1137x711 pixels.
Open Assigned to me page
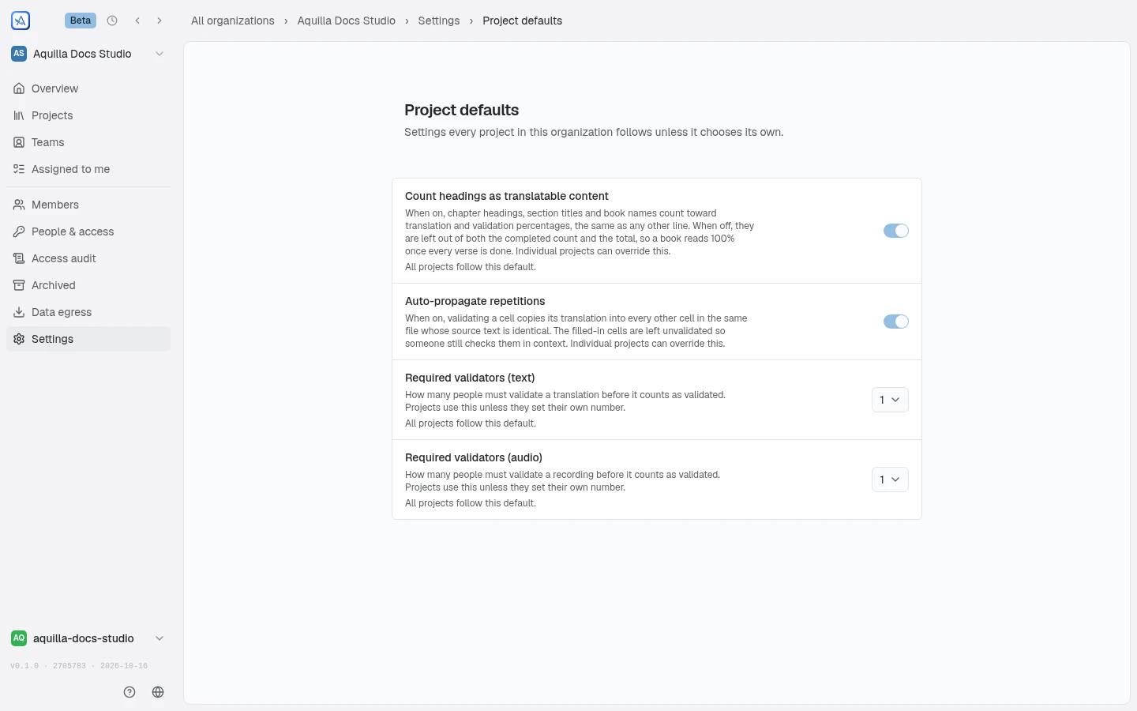pos(88,169)
